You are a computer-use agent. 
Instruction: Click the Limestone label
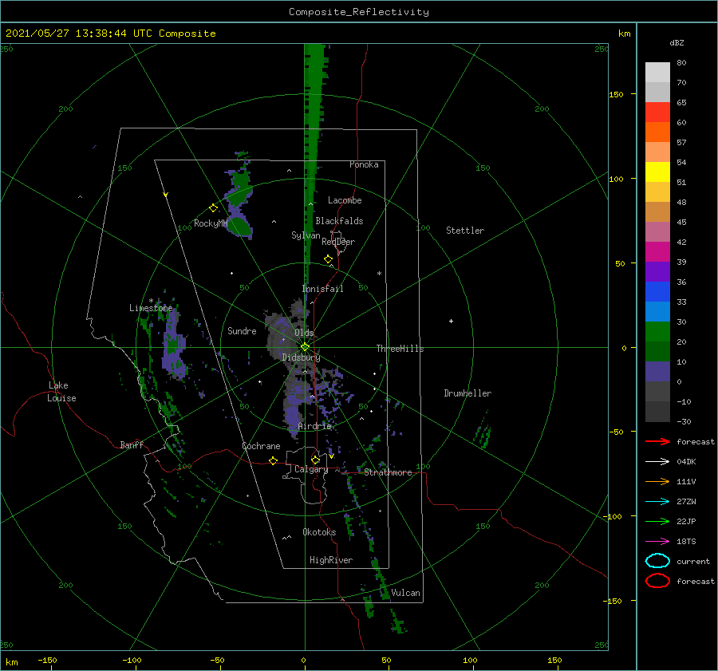(x=151, y=308)
